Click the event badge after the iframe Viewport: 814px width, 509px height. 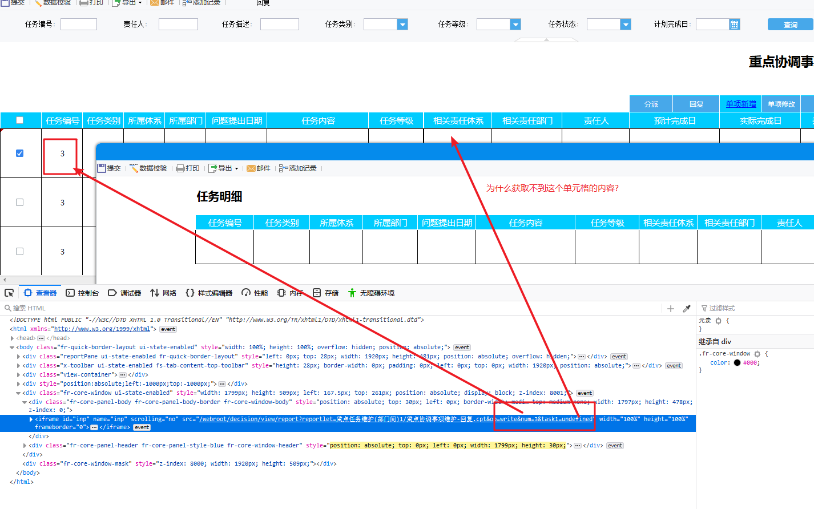click(142, 427)
